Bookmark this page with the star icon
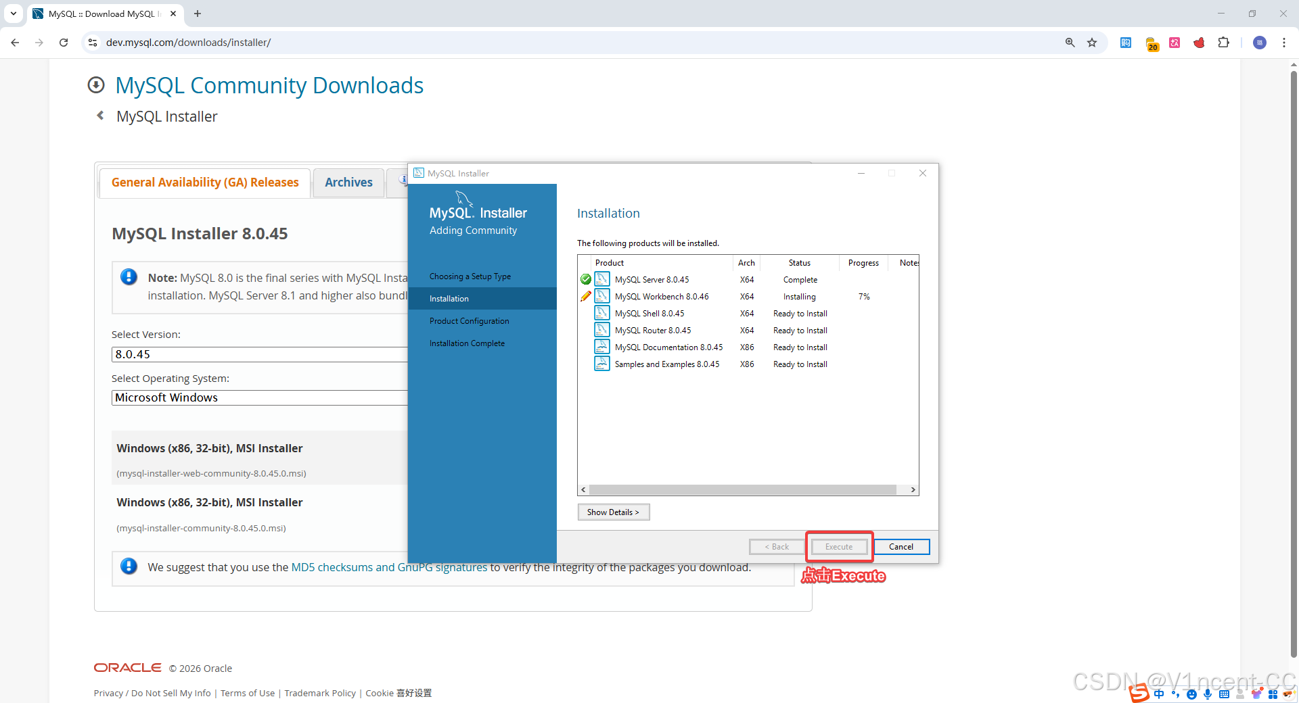 (x=1092, y=43)
